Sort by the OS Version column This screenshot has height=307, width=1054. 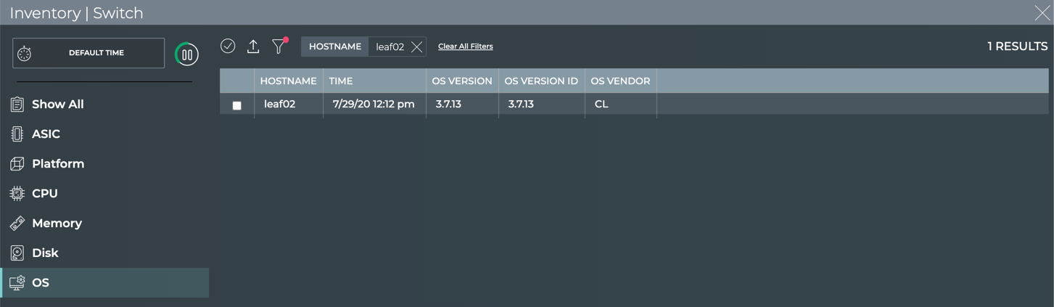pos(461,81)
